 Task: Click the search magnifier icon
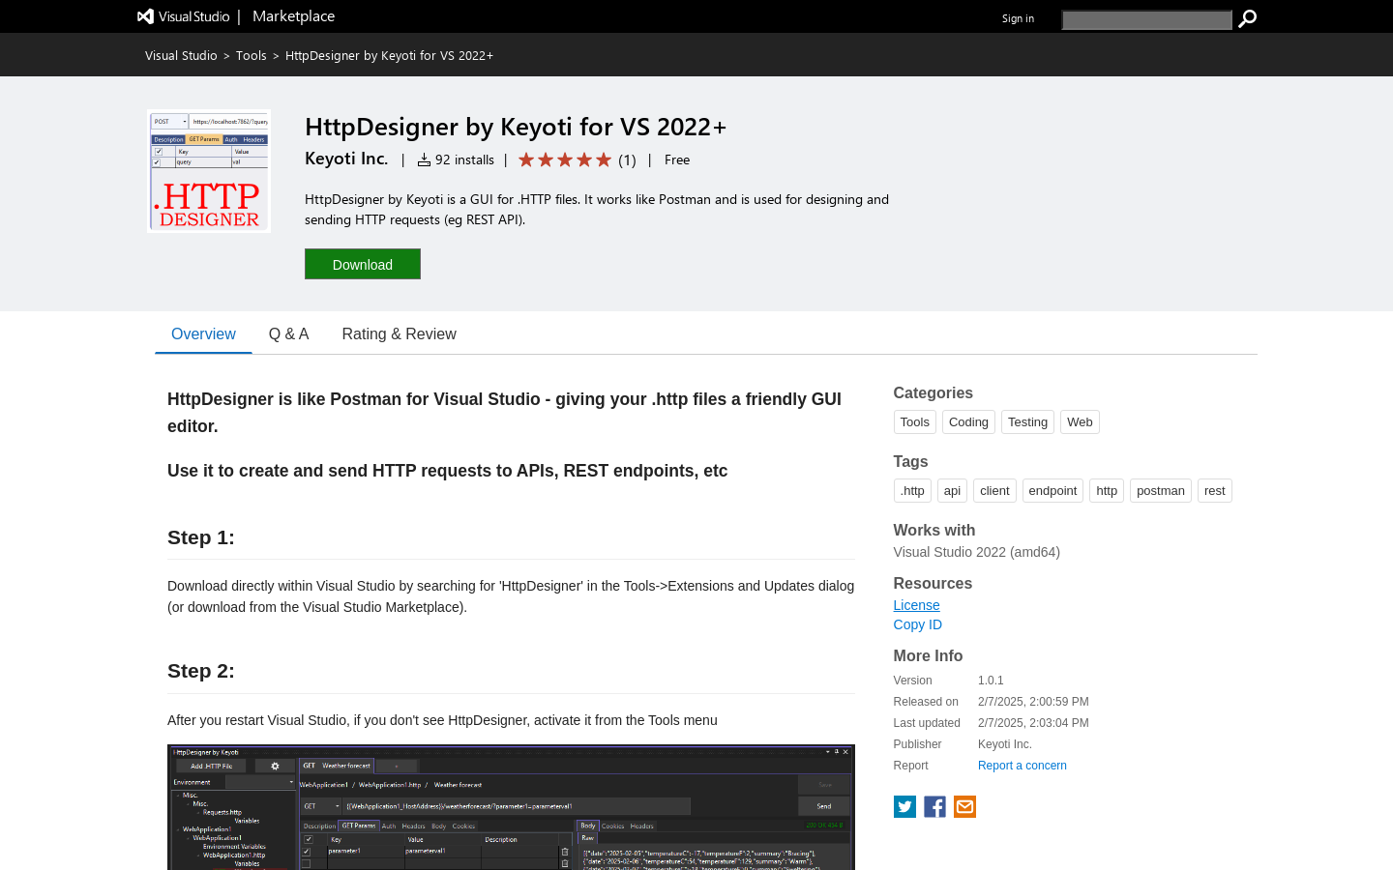tap(1248, 18)
